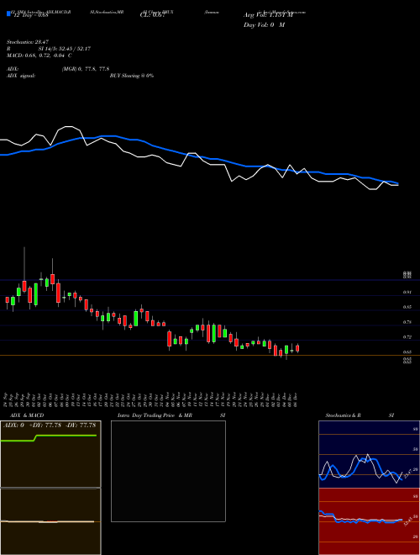Click the 0.85 price axis label
The height and width of the screenshot is (555, 420).
click(407, 307)
